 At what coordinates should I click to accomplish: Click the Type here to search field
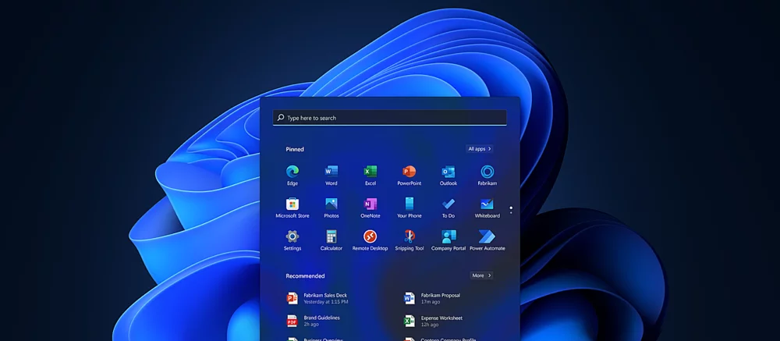(390, 118)
